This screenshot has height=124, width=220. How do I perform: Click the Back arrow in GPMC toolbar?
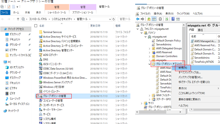(x=138, y=19)
